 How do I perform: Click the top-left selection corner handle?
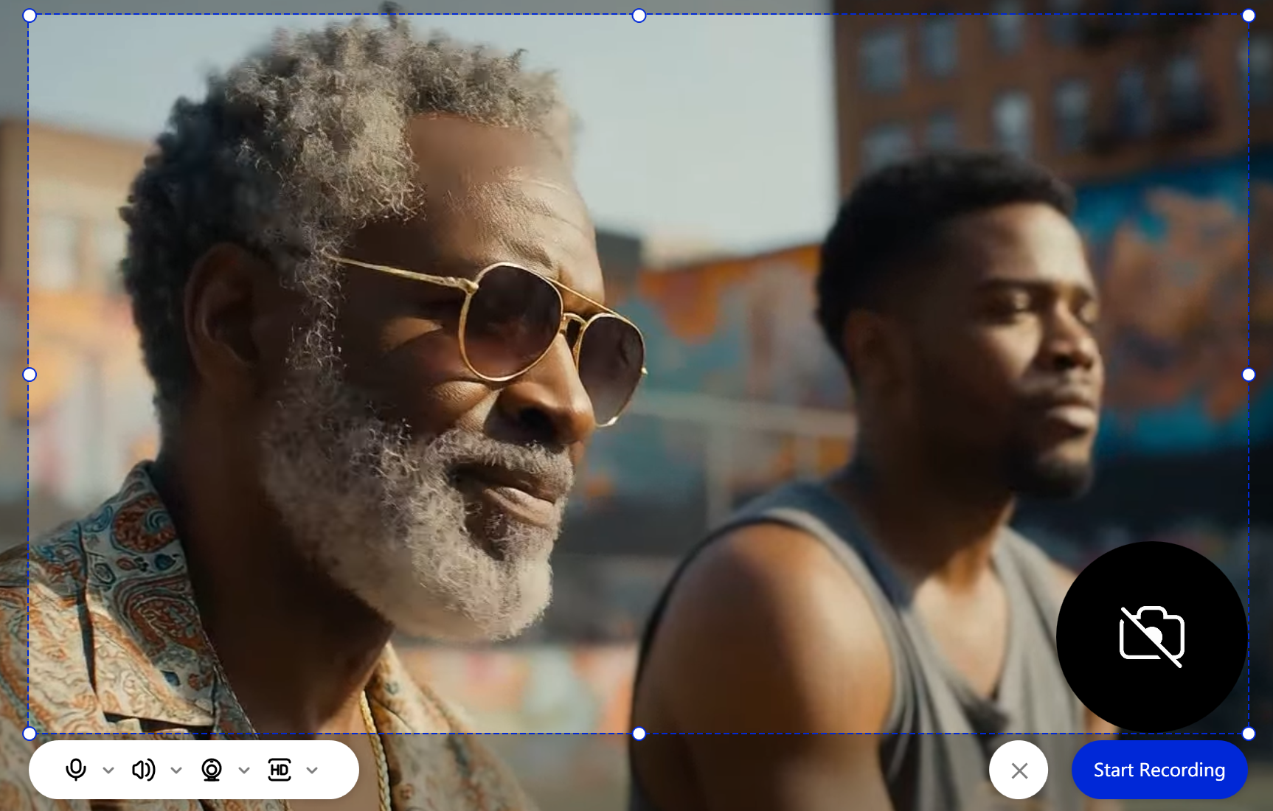click(30, 15)
